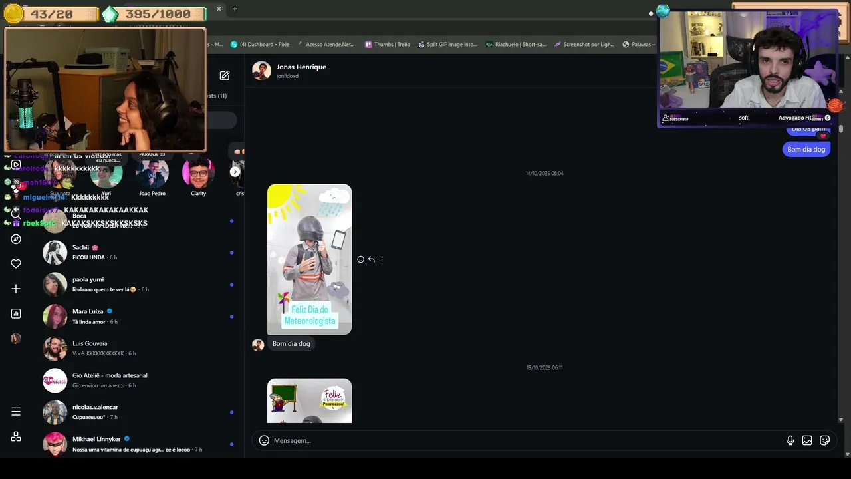Viewport: 851px width, 479px height.
Task: Open Jonas Henrique avatar in chat header
Action: [x=261, y=71]
